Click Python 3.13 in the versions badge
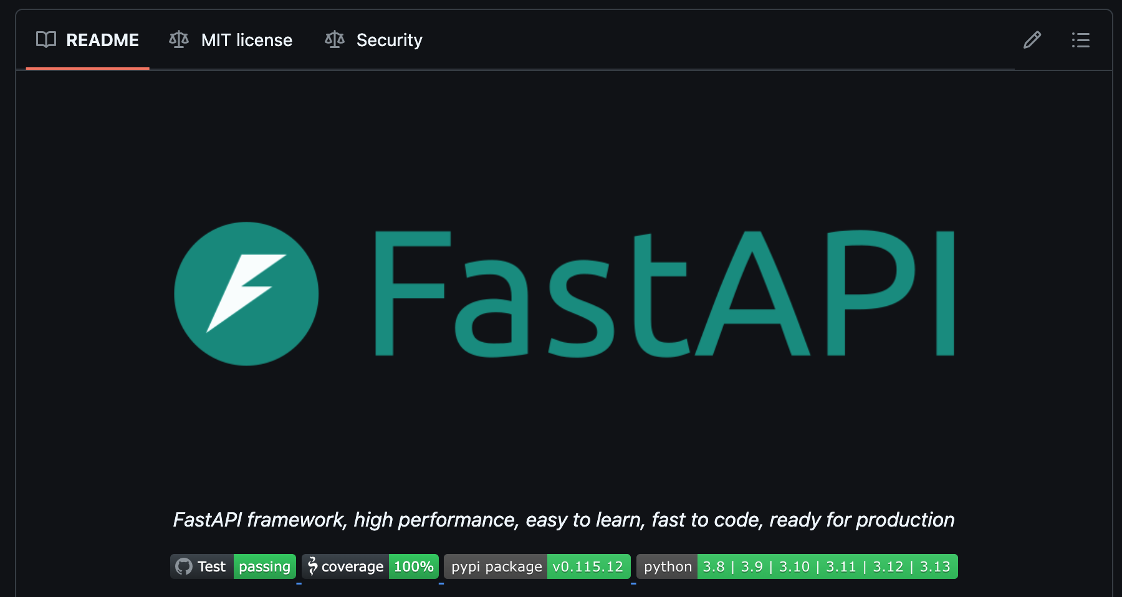 [x=935, y=566]
